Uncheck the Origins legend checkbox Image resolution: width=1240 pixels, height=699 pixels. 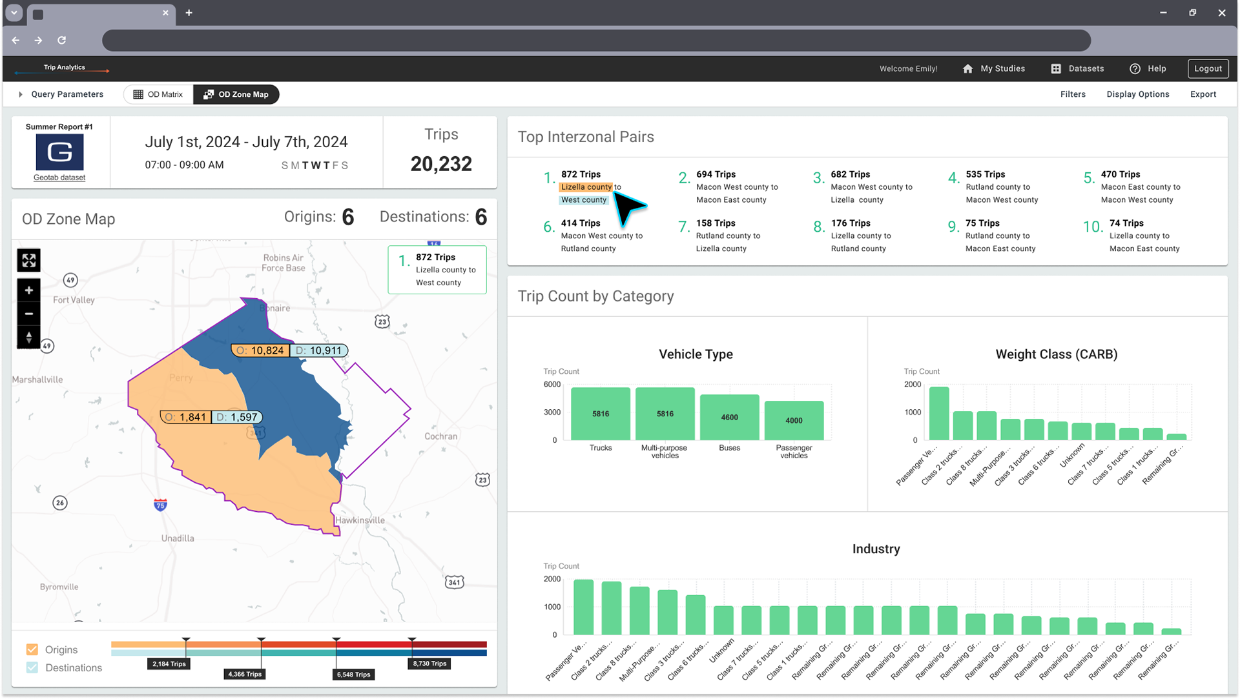pos(32,649)
